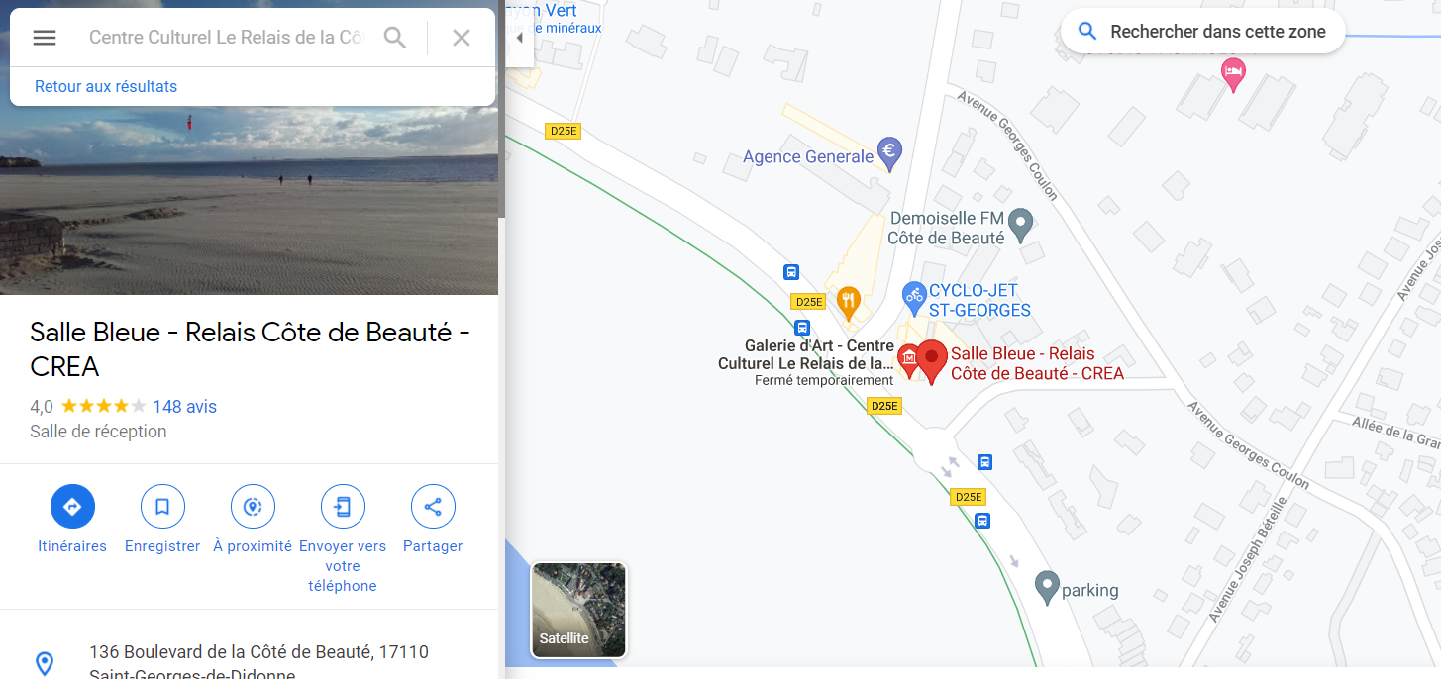Open the hamburger menu
The width and height of the screenshot is (1441, 679).
click(x=45, y=38)
